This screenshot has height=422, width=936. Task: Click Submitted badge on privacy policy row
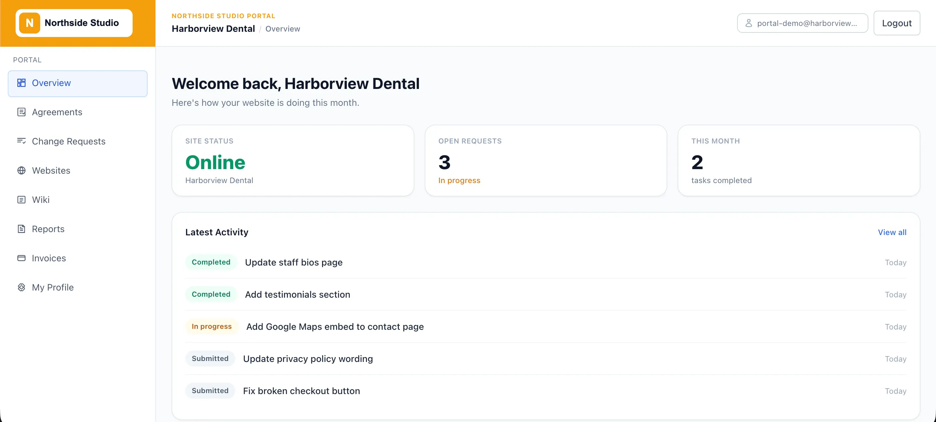pos(210,358)
